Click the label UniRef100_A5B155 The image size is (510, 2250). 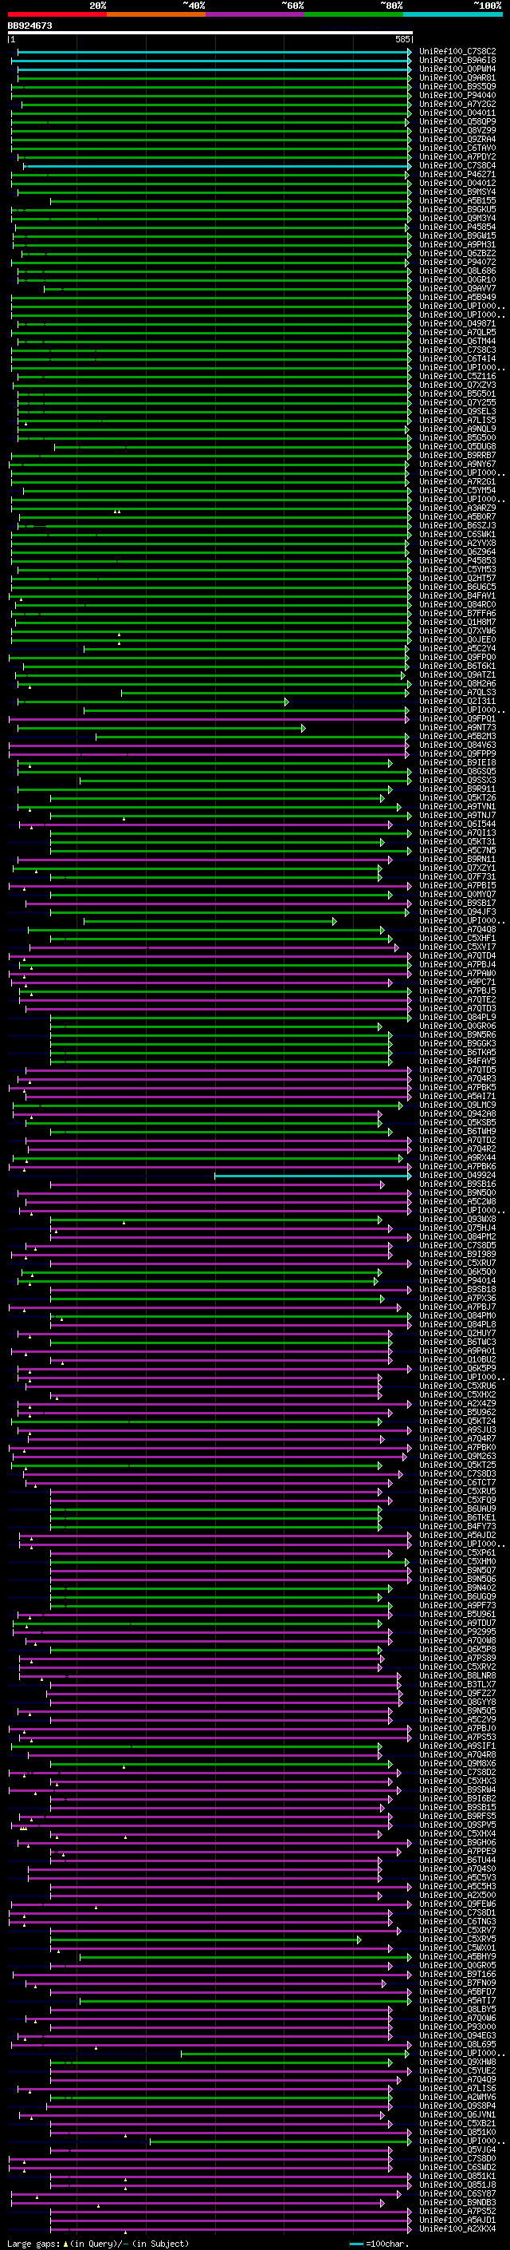pos(457,201)
